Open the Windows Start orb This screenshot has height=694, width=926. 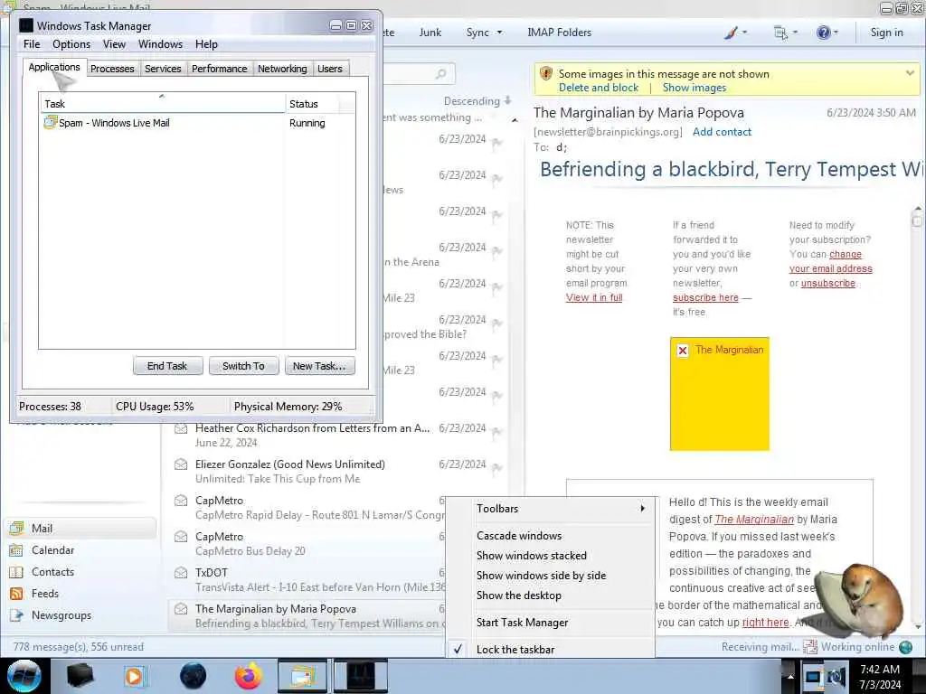pyautogui.click(x=24, y=676)
